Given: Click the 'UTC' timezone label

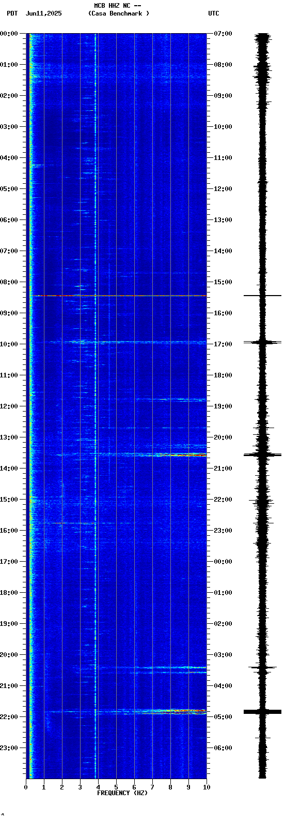Looking at the screenshot, I should [x=214, y=13].
